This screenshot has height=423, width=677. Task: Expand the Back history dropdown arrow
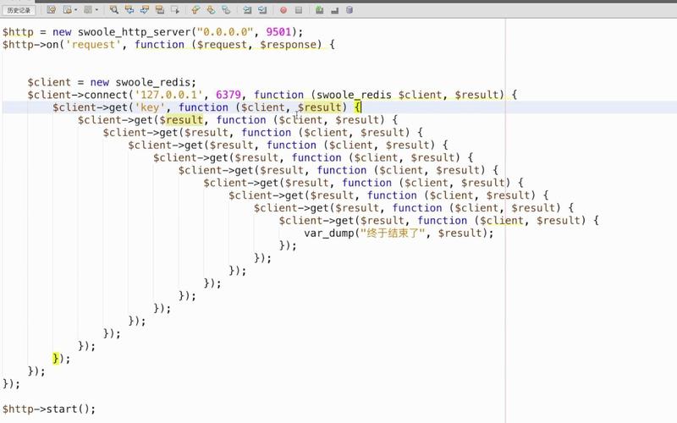click(x=76, y=10)
